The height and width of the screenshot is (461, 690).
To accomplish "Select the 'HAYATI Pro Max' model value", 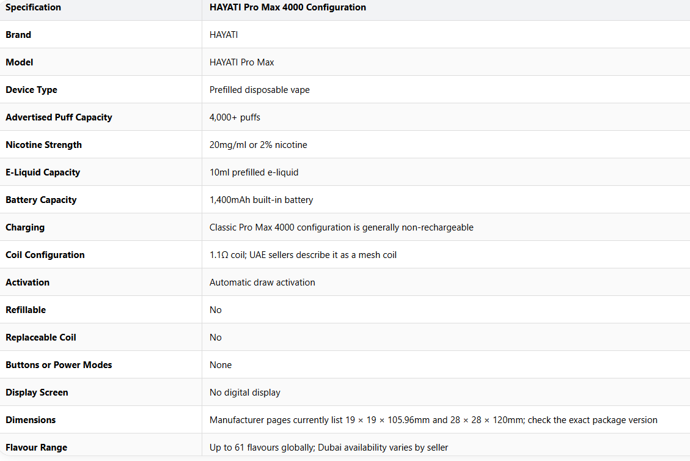I will pyautogui.click(x=241, y=62).
